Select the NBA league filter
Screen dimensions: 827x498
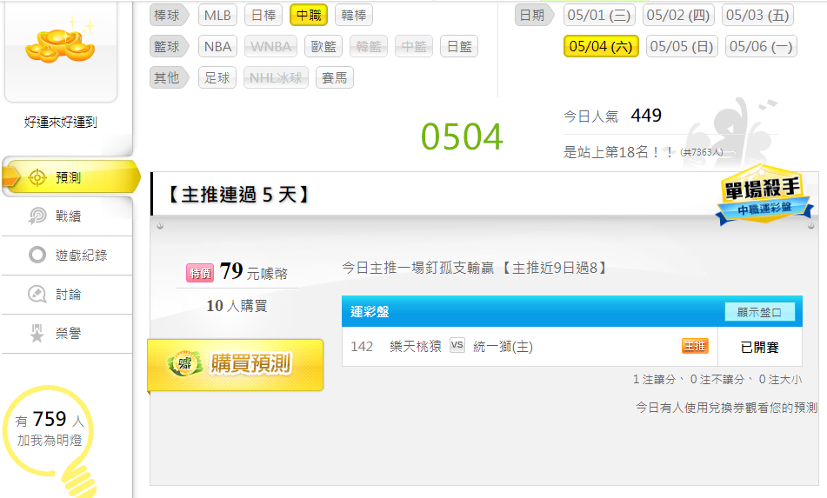click(x=217, y=46)
